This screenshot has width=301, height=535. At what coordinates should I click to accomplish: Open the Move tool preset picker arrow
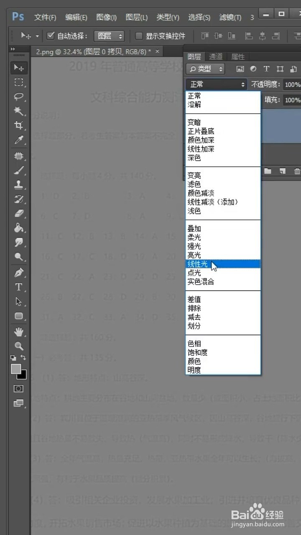coord(37,36)
